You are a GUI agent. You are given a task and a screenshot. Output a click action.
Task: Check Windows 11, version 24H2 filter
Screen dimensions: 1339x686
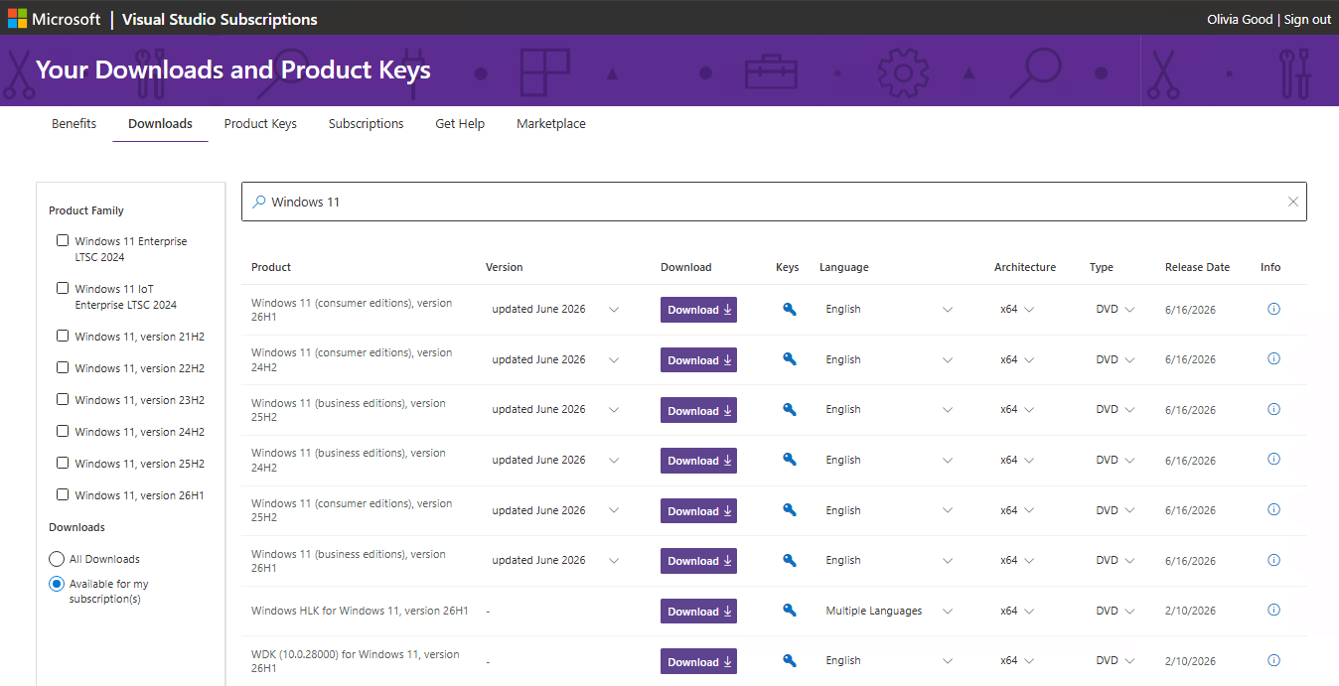63,431
